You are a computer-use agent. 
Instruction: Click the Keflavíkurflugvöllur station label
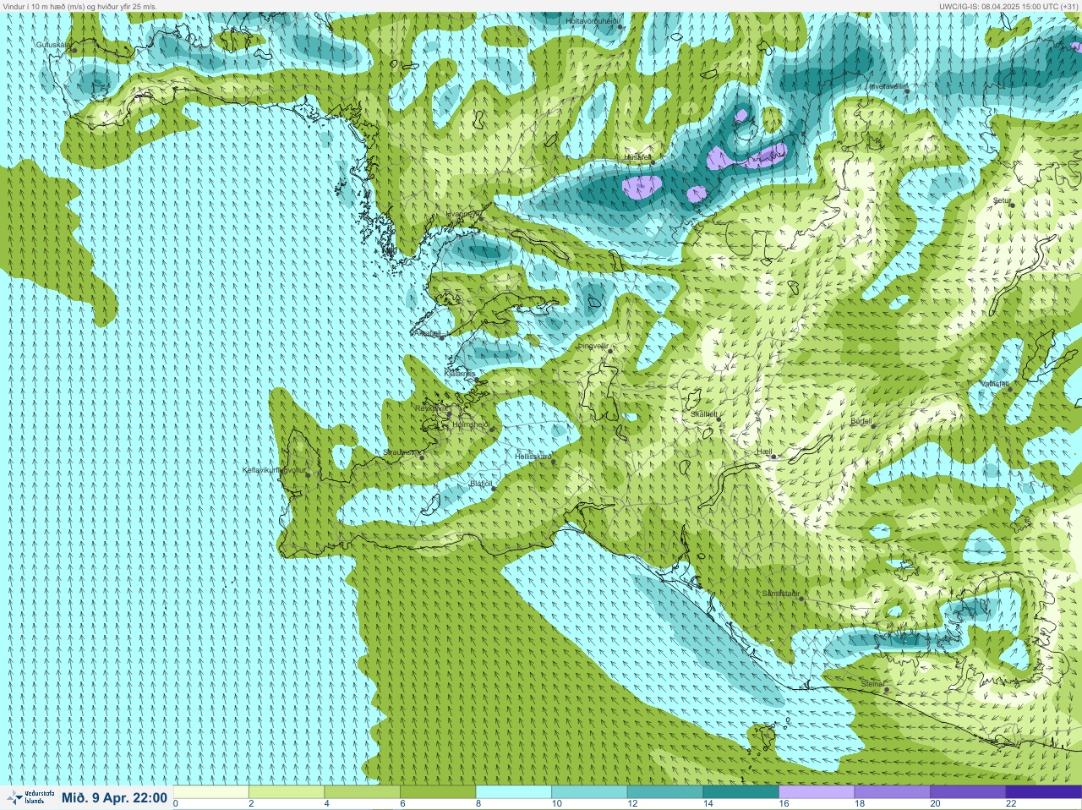click(x=274, y=470)
